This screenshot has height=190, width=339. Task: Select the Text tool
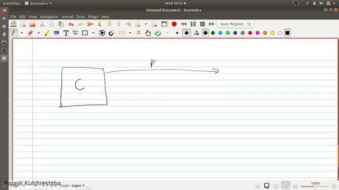click(x=66, y=33)
